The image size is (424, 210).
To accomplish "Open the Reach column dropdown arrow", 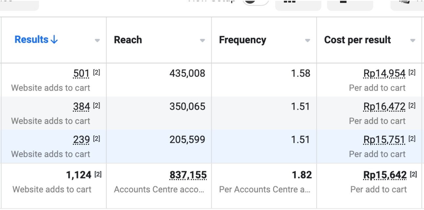I will [202, 40].
